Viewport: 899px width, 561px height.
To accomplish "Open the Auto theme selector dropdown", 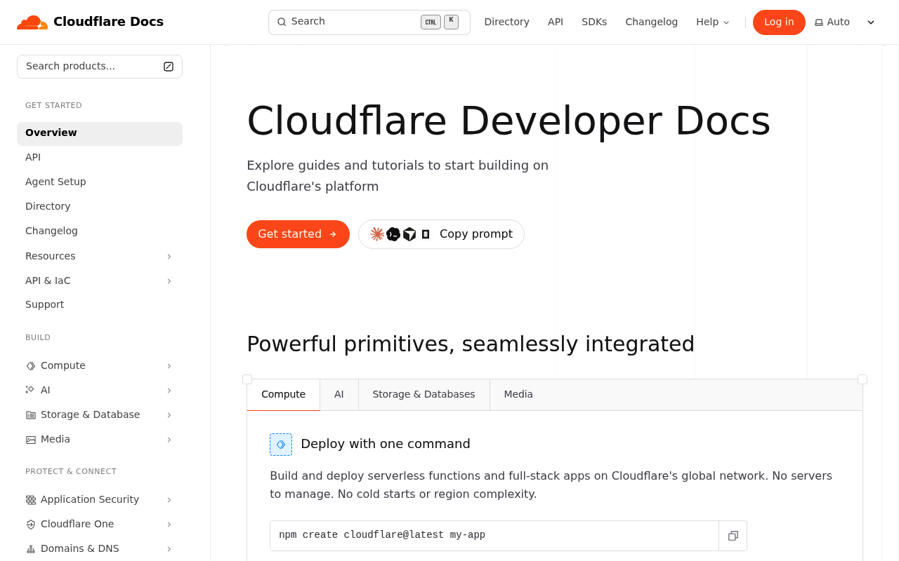I will pos(846,22).
